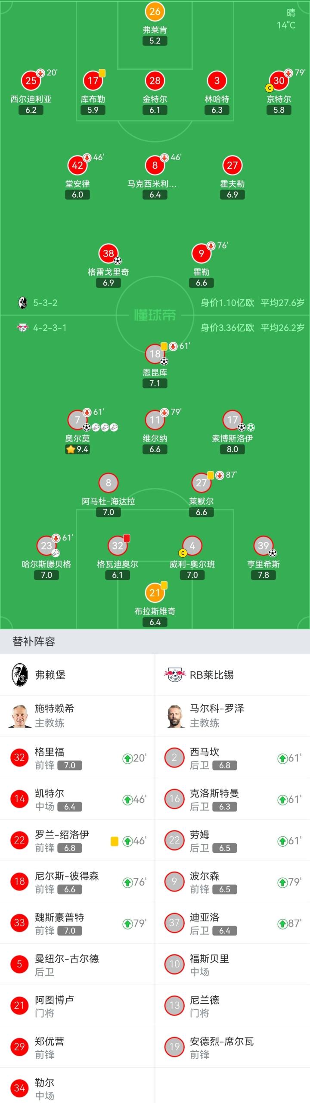310x1103 pixels.
Task: Open substitute 罗兰-绍洛伊 player entry
Action: pos(77,841)
